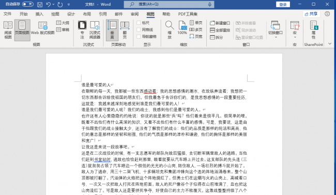336x195 pixels.
Task: Switch to the Insert (插入) tab
Action: (39, 14)
